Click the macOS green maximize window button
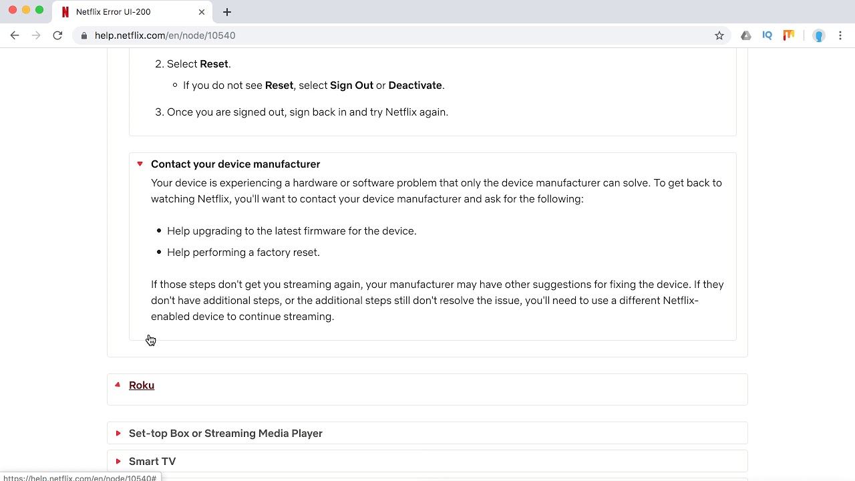The height and width of the screenshot is (481, 855). tap(39, 10)
